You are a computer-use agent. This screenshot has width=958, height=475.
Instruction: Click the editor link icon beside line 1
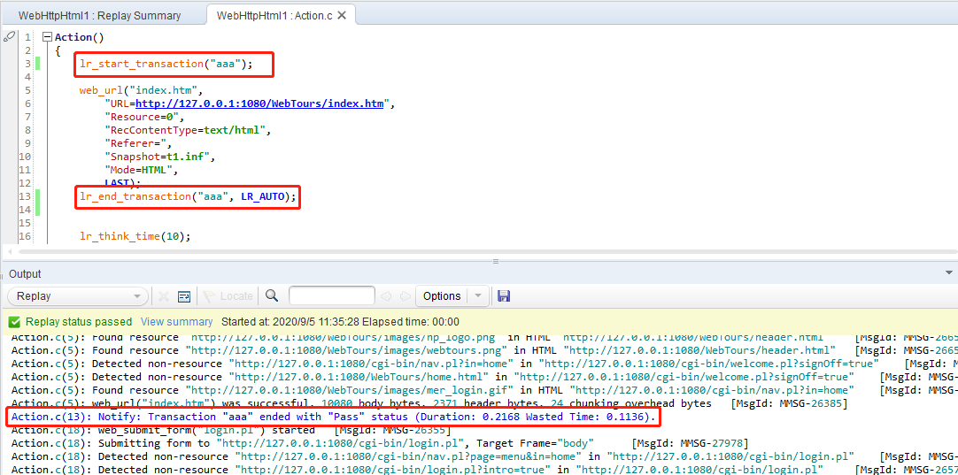point(9,37)
